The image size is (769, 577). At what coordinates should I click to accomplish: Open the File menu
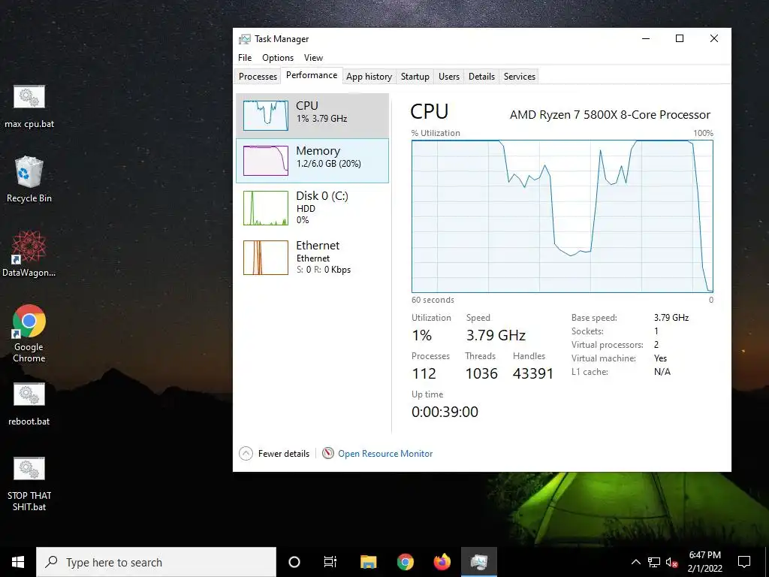[245, 58]
